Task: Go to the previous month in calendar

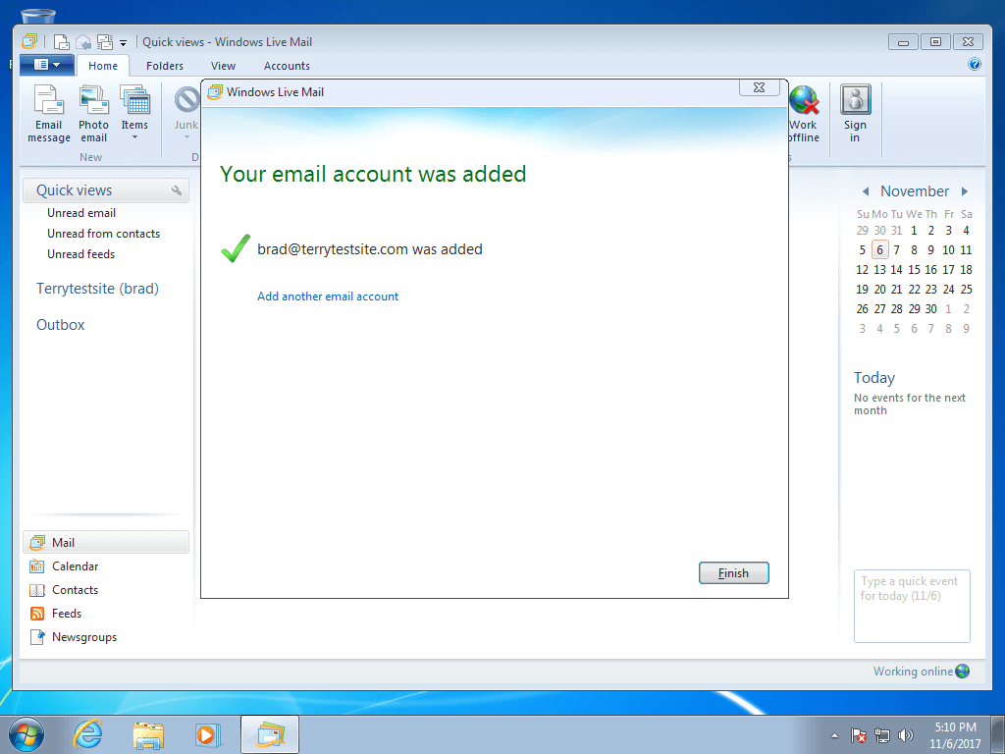Action: click(x=866, y=191)
